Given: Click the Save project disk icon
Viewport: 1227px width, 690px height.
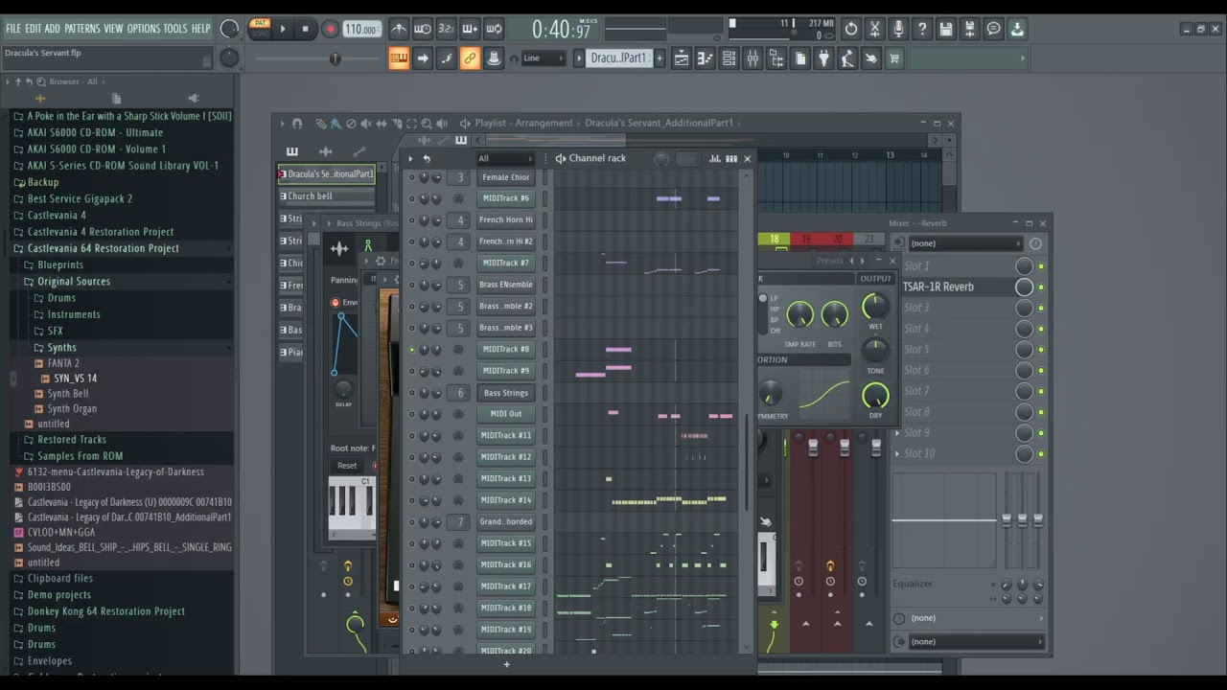Looking at the screenshot, I should tap(946, 29).
